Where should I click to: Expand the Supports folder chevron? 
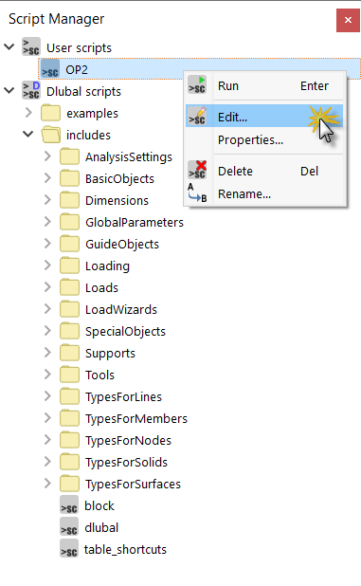pyautogui.click(x=47, y=353)
